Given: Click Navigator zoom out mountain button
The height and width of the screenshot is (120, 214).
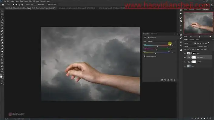Looking at the screenshot, I should pos(191,37).
